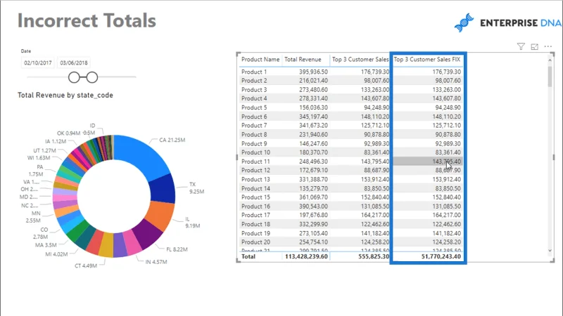The height and width of the screenshot is (316, 563).
Task: Click the Date slicer label
Action: [26, 51]
